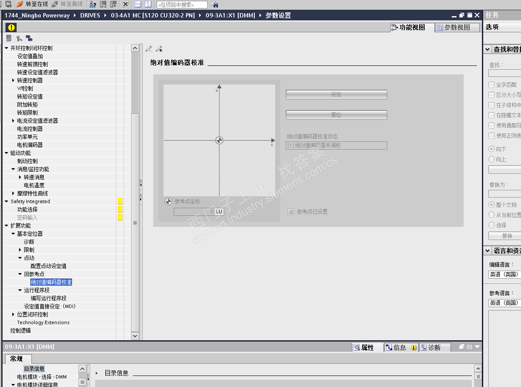Click the yellow warning exclamation icon
Viewport: 521px width, 387px height.
click(x=11, y=27)
